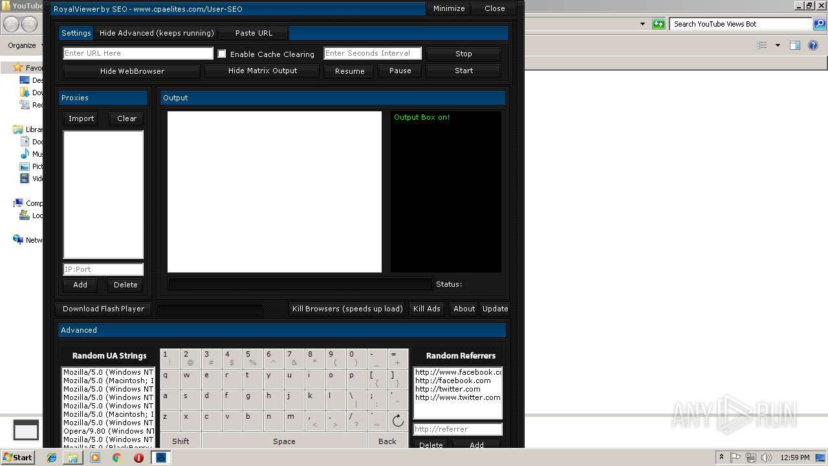
Task: Open the About dialog
Action: (464, 309)
